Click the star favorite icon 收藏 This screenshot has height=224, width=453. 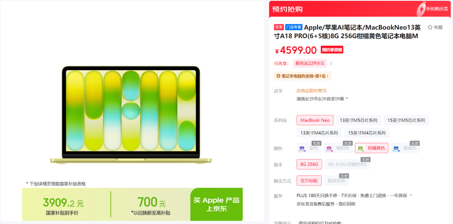coord(430,27)
